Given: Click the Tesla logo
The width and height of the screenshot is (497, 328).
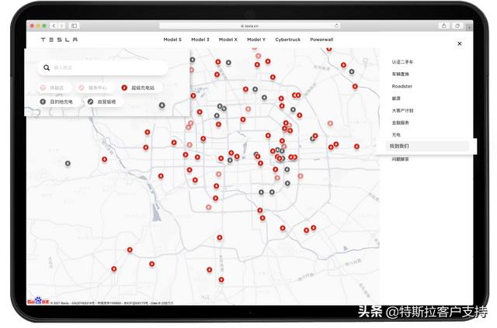Looking at the screenshot, I should coord(59,40).
